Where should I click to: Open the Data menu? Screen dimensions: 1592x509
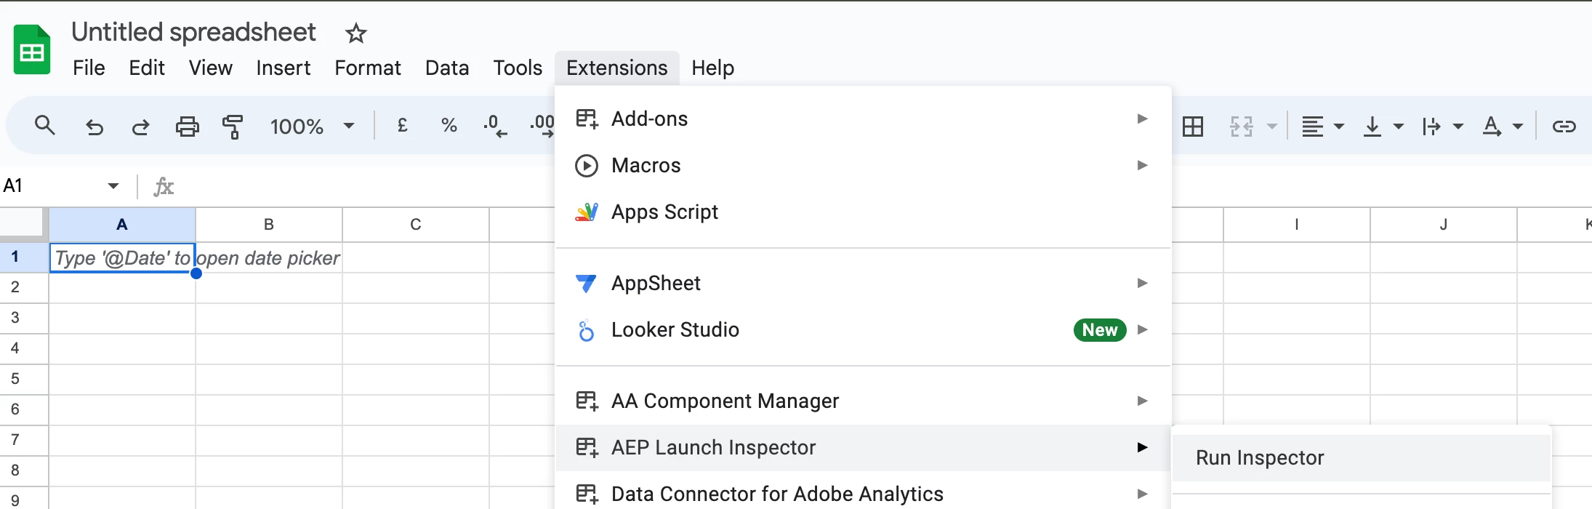[x=446, y=68]
